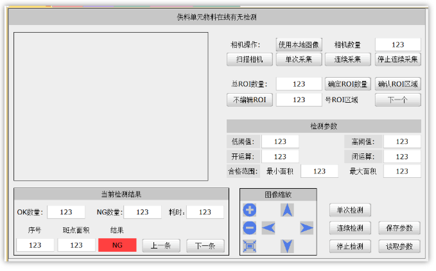436x271 pixels.
Task: Click the 扫描相机 button
Action: pos(250,60)
